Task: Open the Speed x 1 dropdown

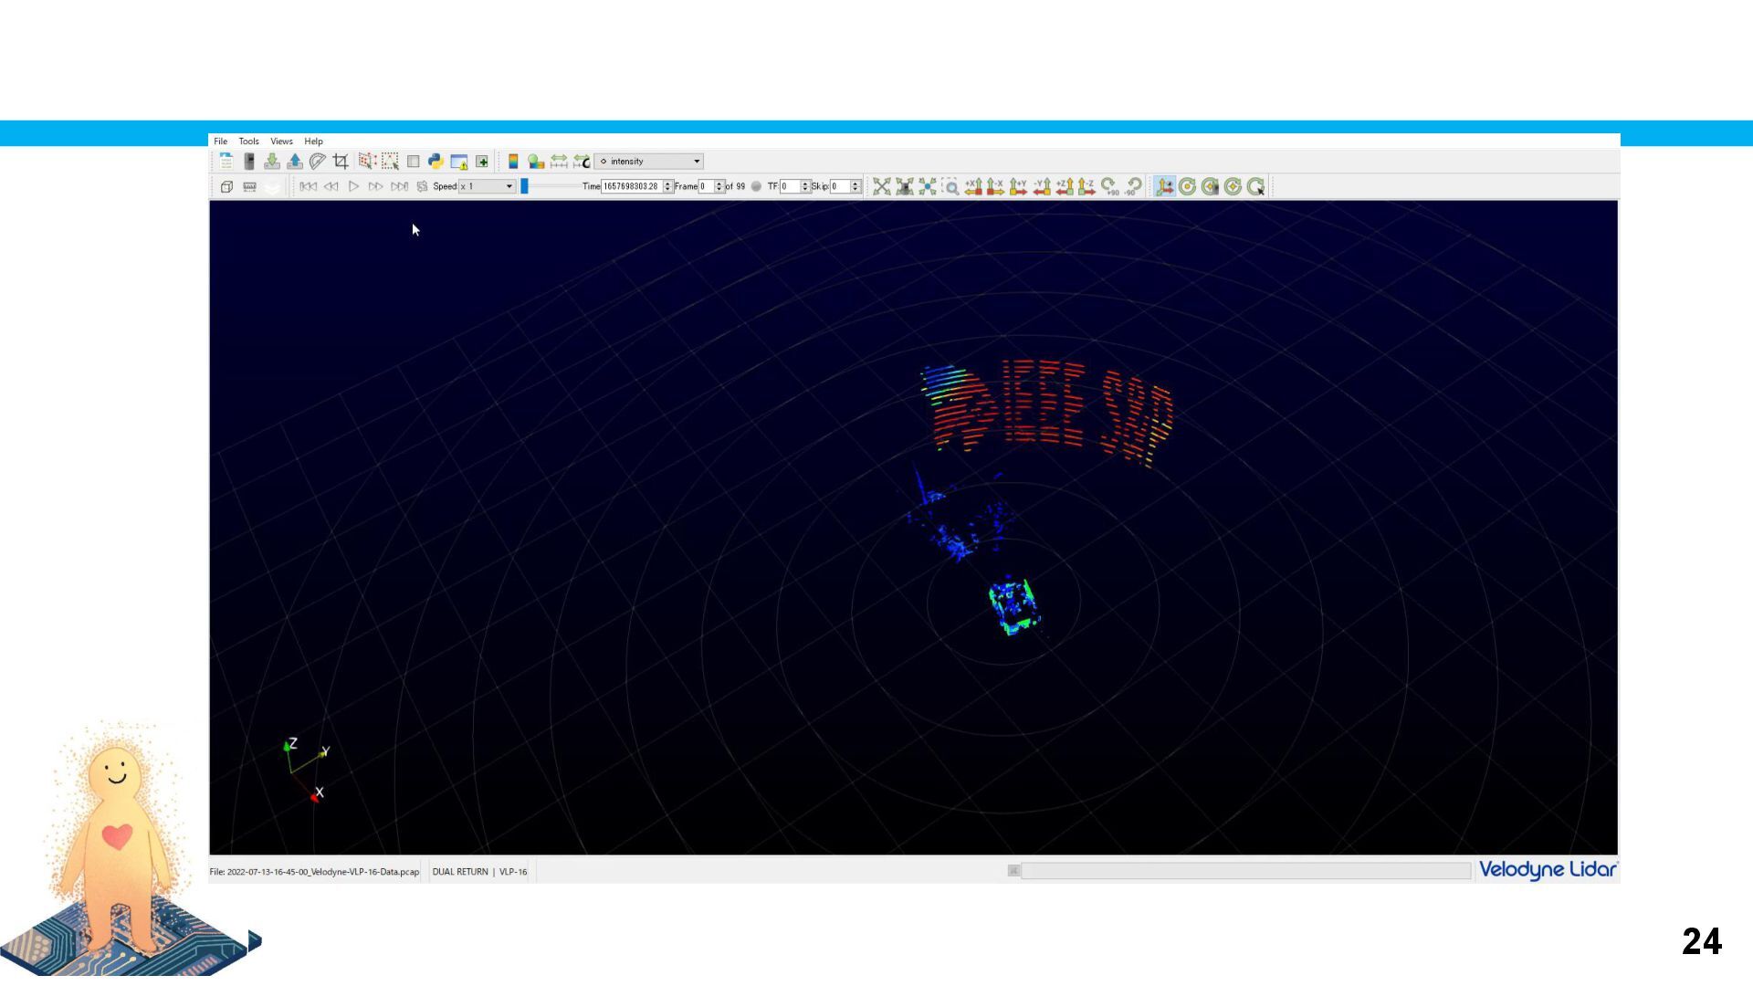Action: click(488, 186)
